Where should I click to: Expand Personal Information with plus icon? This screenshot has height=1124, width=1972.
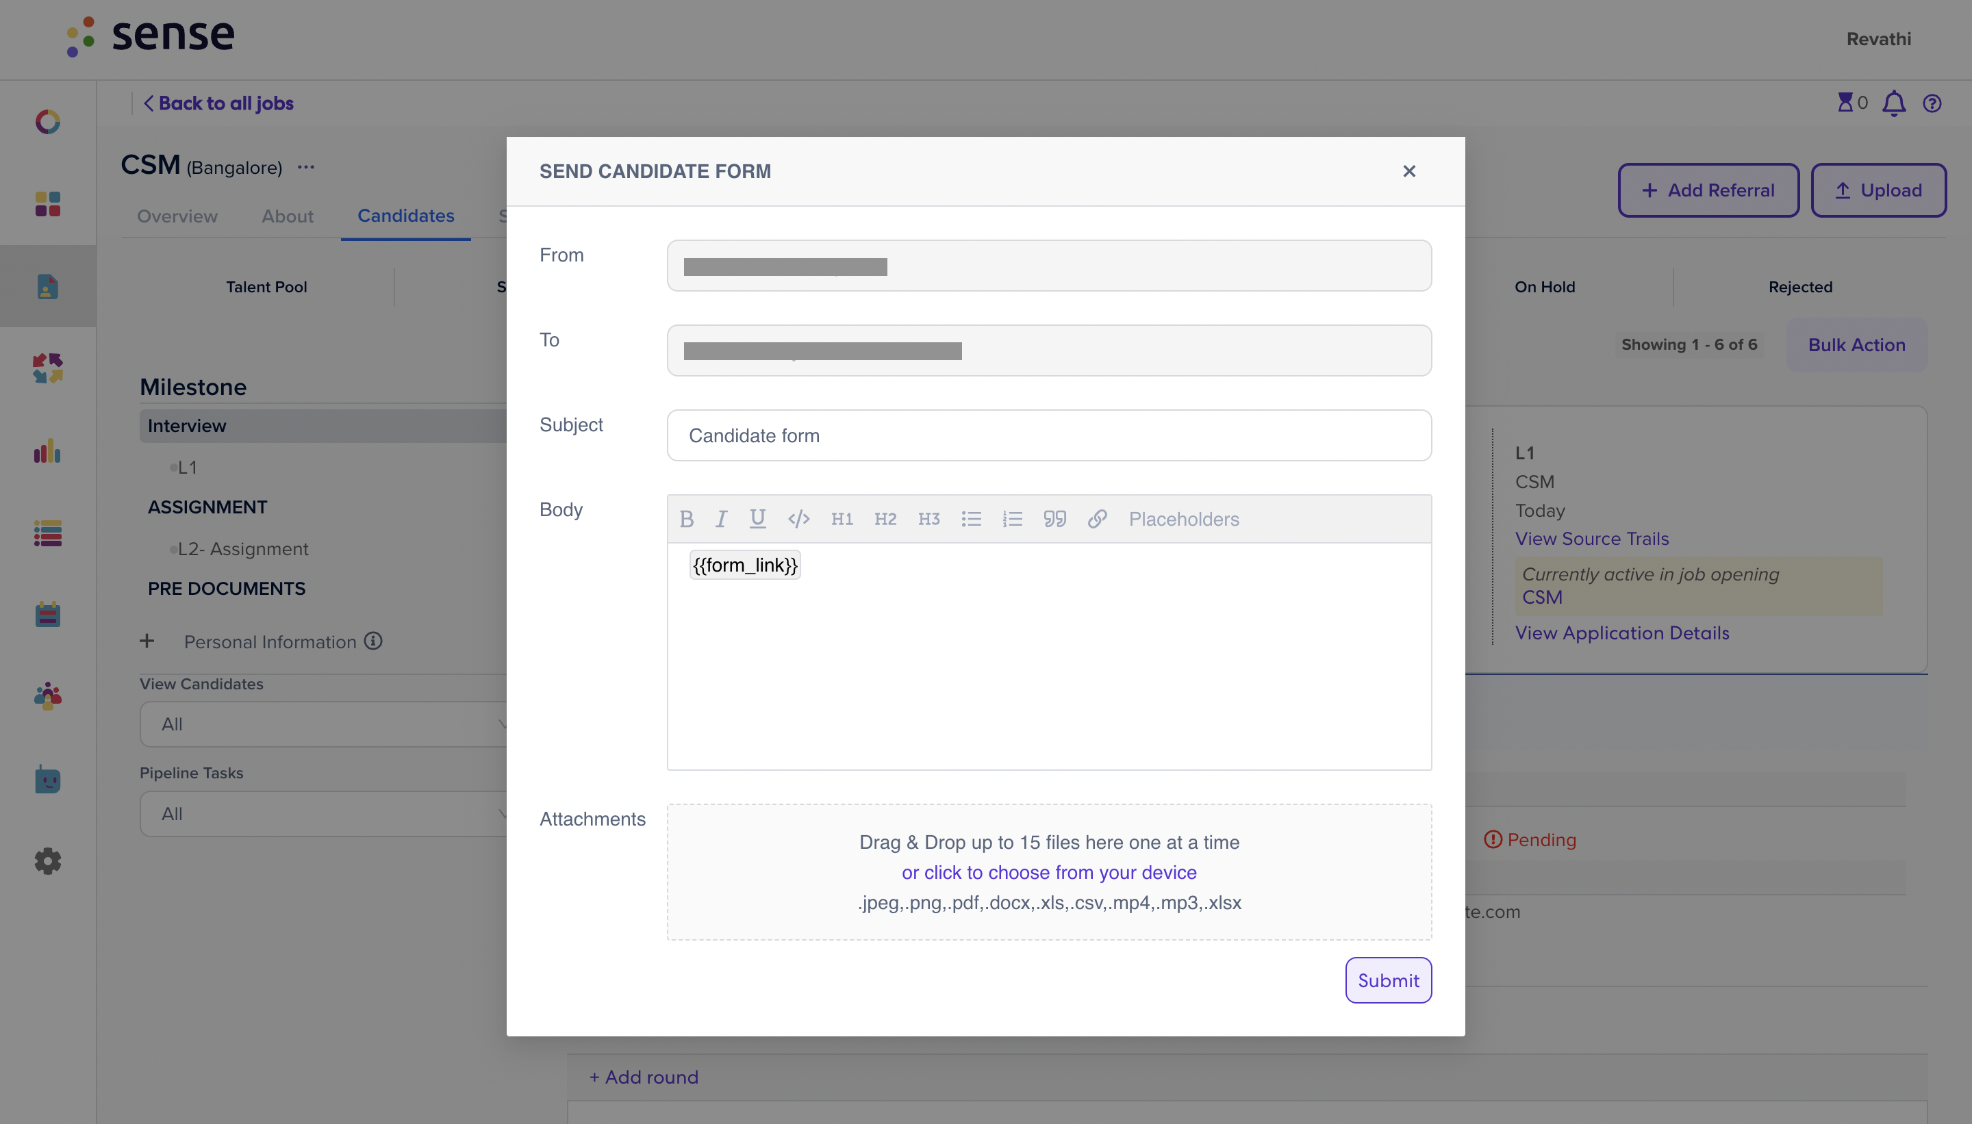tap(147, 641)
